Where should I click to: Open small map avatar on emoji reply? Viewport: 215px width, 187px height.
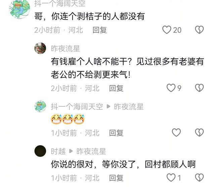point(40,106)
